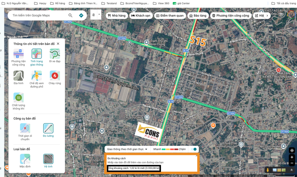The image size is (297, 177).
Task: Click bus stop icon below DT743A label
Action: tap(129, 42)
